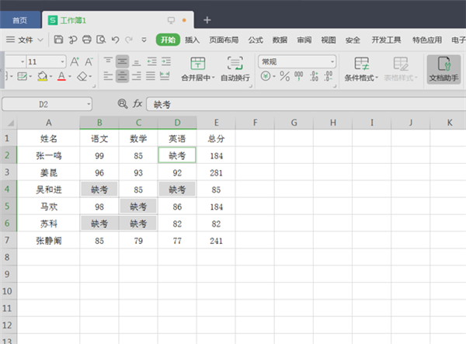Click the percent style icon
Viewport: 466px width, 344px height.
[284, 76]
